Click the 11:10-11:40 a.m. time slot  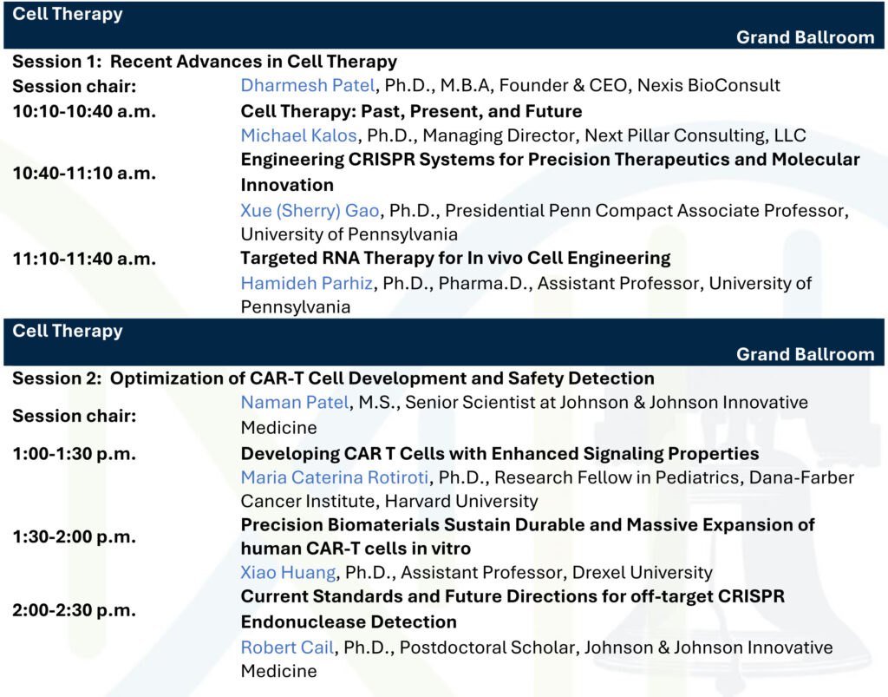[84, 258]
